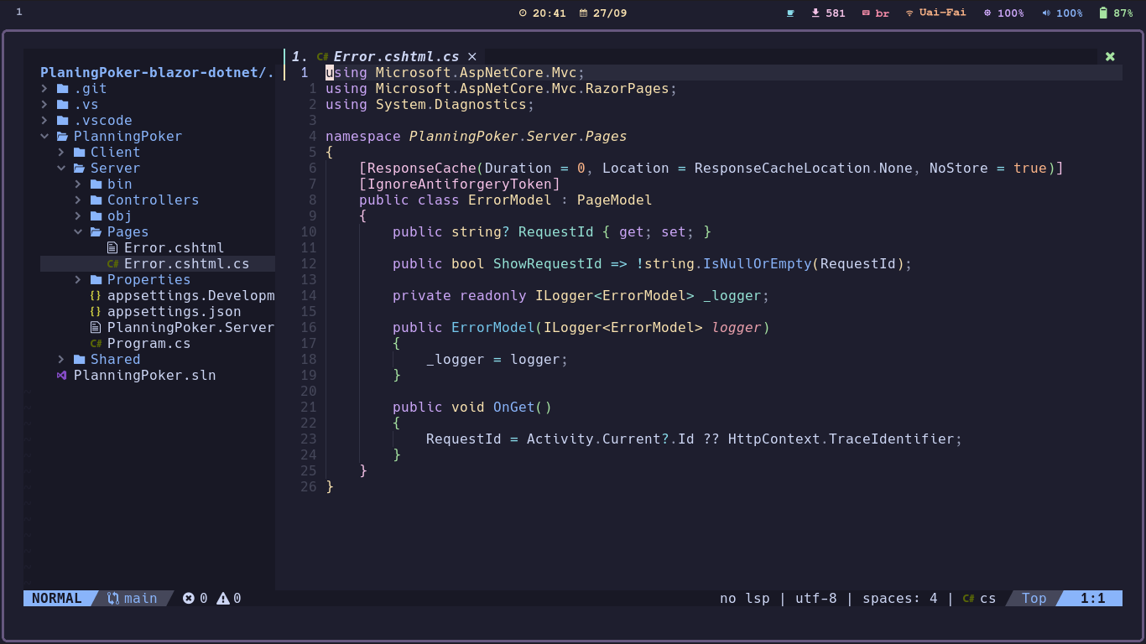
Task: Click the C# icon beside Program.cs
Action: point(96,344)
